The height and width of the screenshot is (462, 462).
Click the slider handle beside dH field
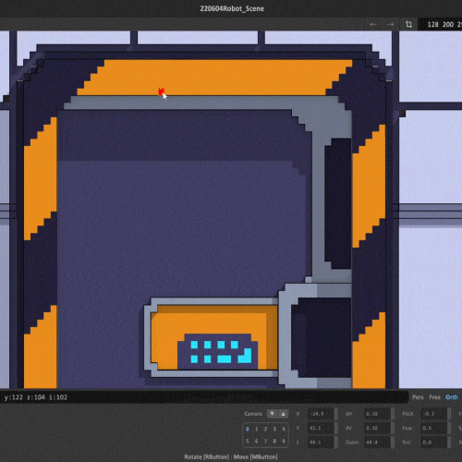(393, 414)
